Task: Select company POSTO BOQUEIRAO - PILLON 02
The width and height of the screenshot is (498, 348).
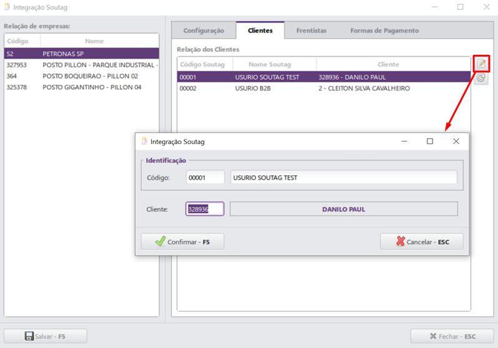Action: [x=82, y=75]
